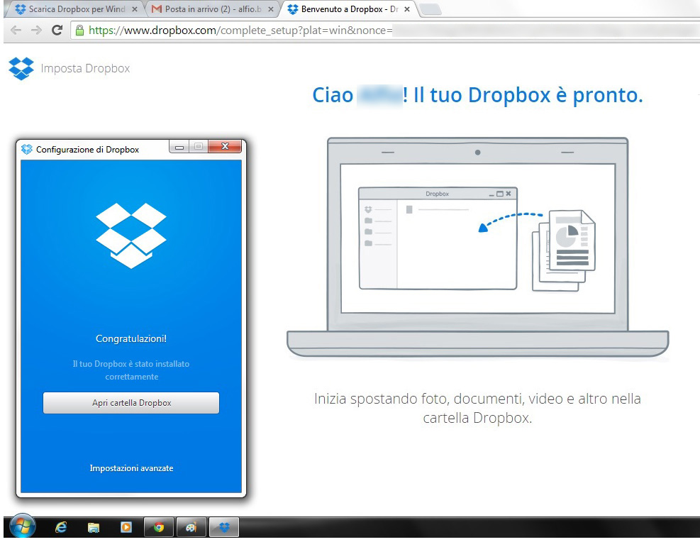Click the laptop illustration image
The image size is (700, 542).
[477, 247]
